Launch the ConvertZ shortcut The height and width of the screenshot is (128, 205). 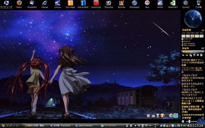coord(186,4)
